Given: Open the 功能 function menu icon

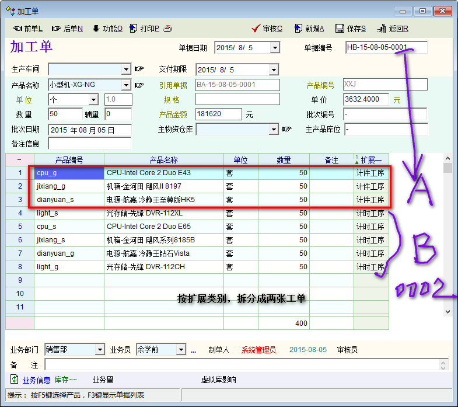Looking at the screenshot, I should 96,29.
